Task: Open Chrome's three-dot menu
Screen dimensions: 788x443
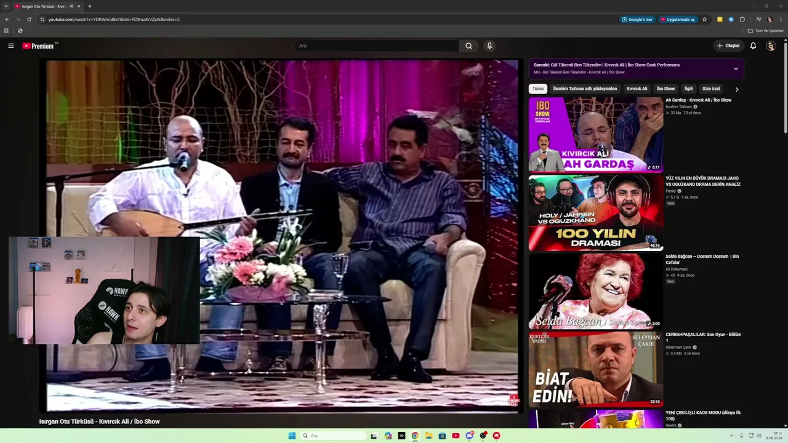Action: pos(781,19)
